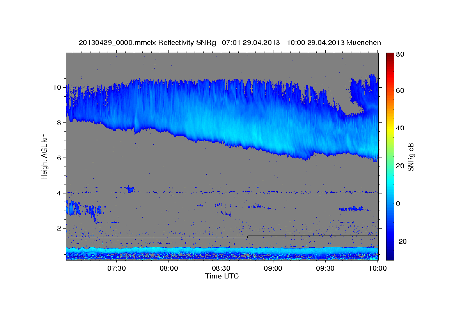Click the height axis label '2'
Screen dimensions: 468x312
pyautogui.click(x=59, y=228)
